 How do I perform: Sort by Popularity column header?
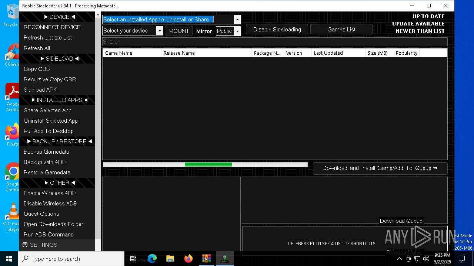click(405, 53)
